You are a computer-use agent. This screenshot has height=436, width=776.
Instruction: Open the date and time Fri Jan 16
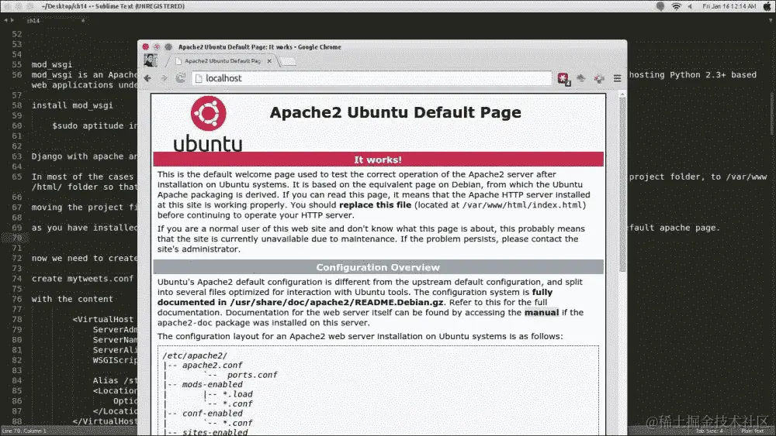point(729,6)
